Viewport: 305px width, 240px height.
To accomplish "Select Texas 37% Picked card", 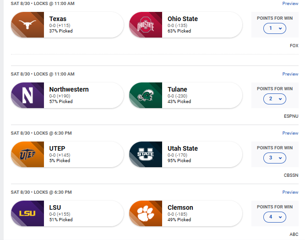I will tap(67, 25).
